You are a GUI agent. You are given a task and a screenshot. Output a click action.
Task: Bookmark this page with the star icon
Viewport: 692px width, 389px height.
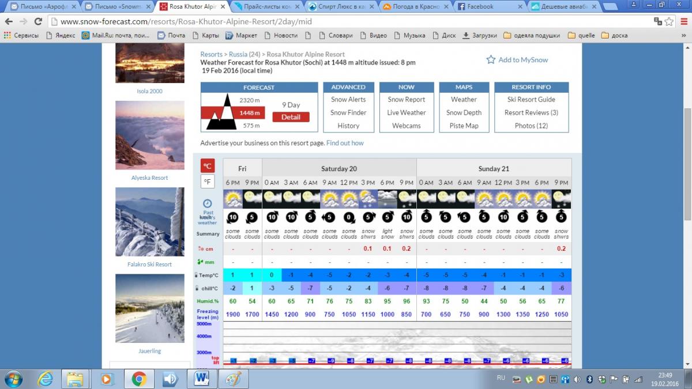670,21
